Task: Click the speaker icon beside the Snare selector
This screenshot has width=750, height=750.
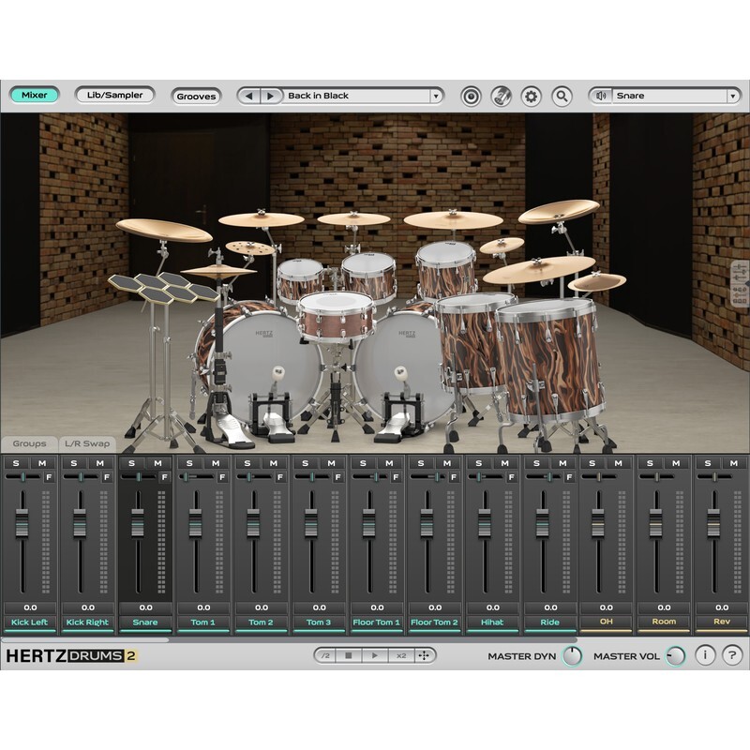Action: tap(600, 94)
